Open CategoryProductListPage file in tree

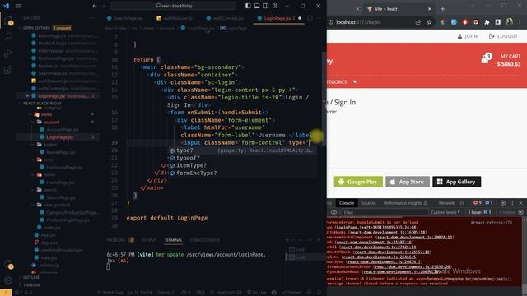[x=72, y=212]
